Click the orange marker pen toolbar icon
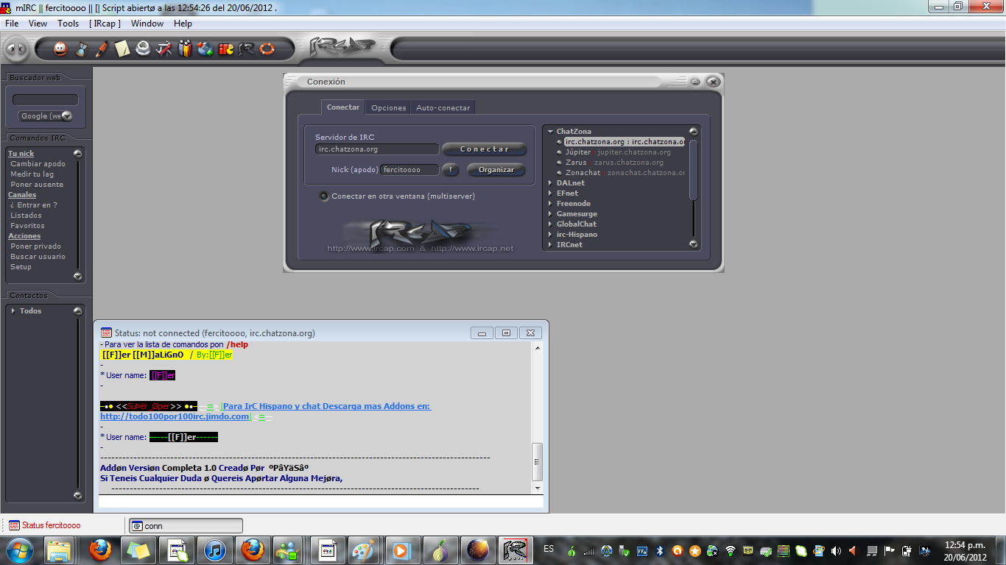 (x=102, y=49)
